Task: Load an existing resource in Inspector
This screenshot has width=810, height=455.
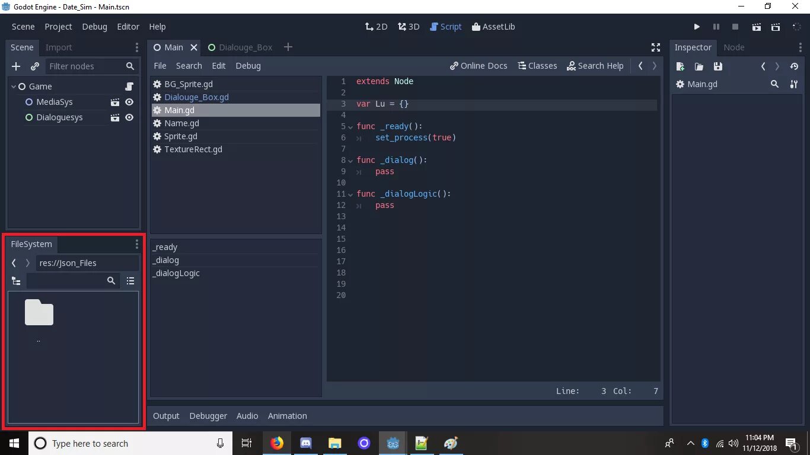Action: pos(699,66)
